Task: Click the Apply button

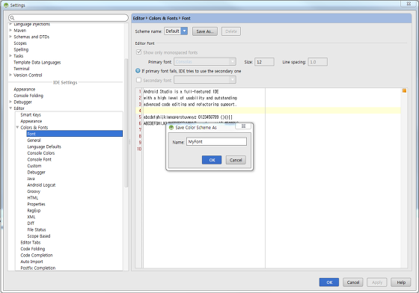Action: pyautogui.click(x=377, y=283)
